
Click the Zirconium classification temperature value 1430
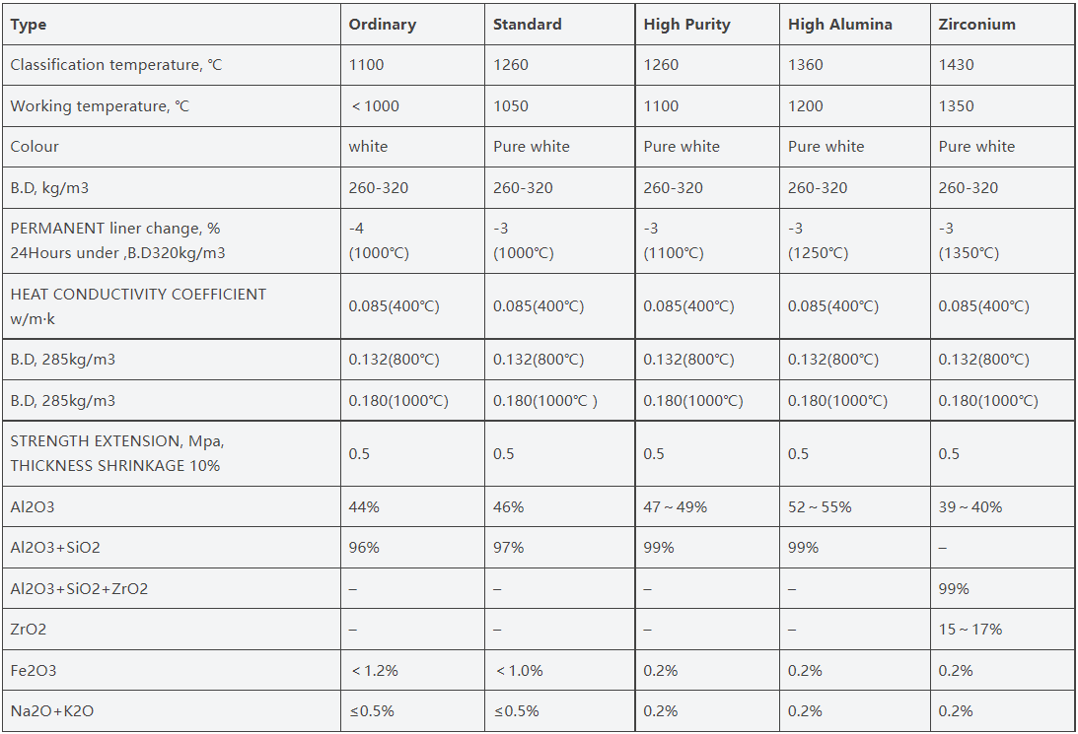point(956,65)
